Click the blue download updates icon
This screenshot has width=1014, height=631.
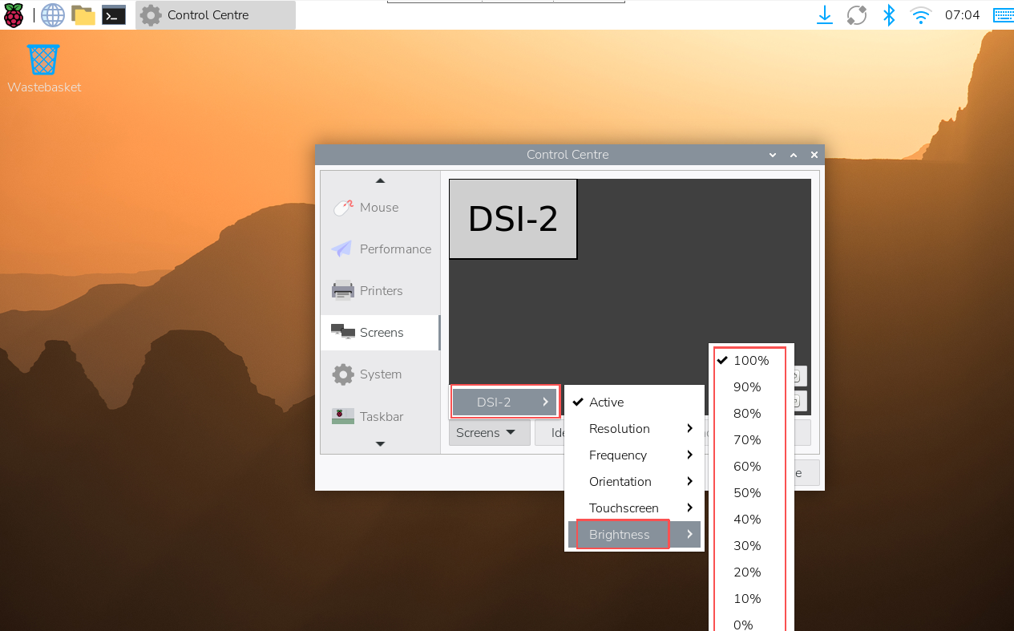pos(825,15)
